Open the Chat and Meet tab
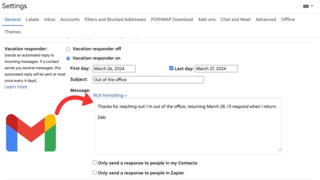320x180 pixels. [x=235, y=20]
